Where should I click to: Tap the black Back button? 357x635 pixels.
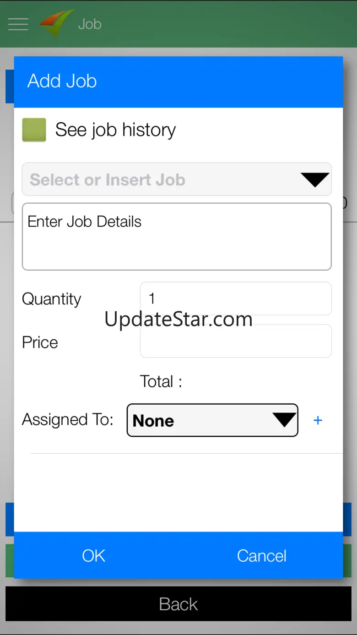click(178, 604)
